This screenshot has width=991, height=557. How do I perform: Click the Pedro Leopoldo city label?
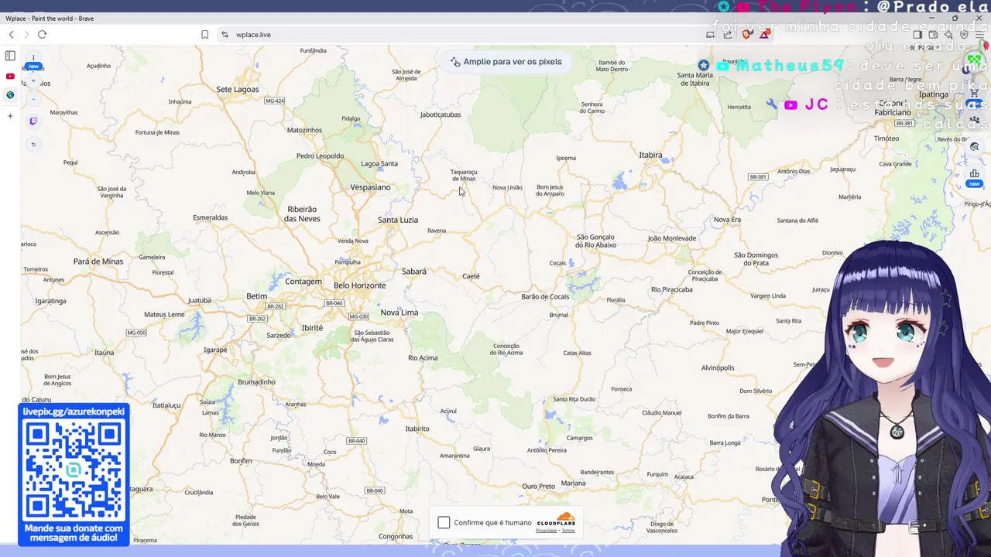(320, 156)
